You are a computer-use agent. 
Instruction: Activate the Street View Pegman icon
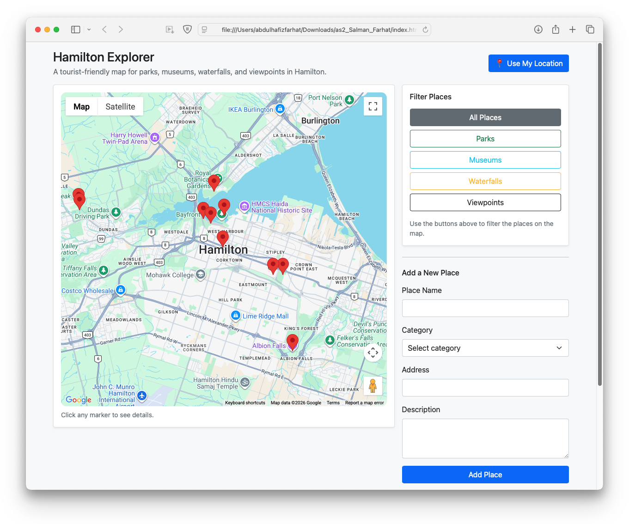(373, 386)
